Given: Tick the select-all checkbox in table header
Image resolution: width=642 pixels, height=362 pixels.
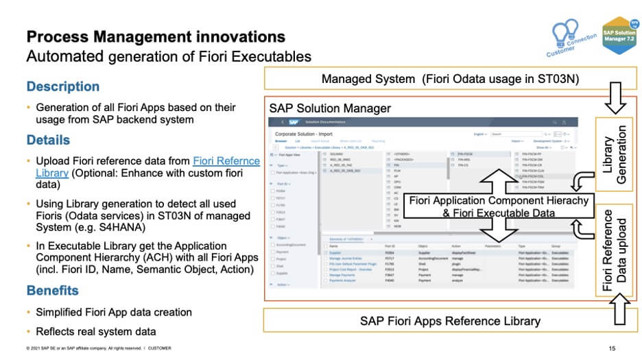Looking at the screenshot, I should click(326, 246).
